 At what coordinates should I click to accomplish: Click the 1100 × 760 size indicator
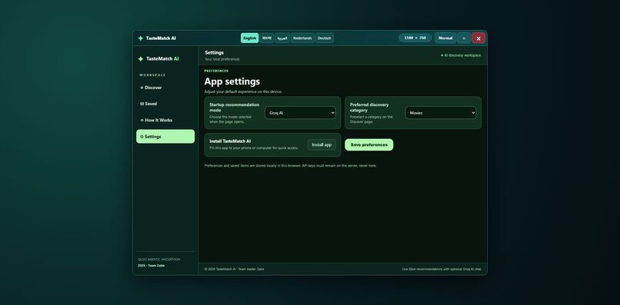(x=415, y=38)
